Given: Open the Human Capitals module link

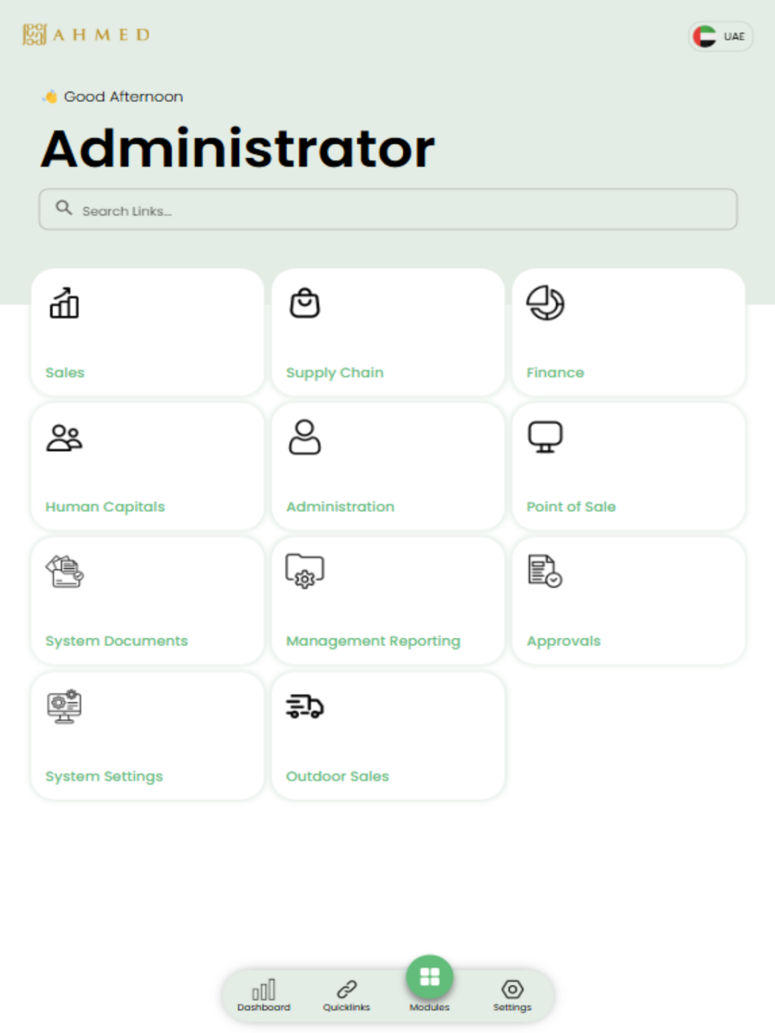Looking at the screenshot, I should pyautogui.click(x=105, y=507).
